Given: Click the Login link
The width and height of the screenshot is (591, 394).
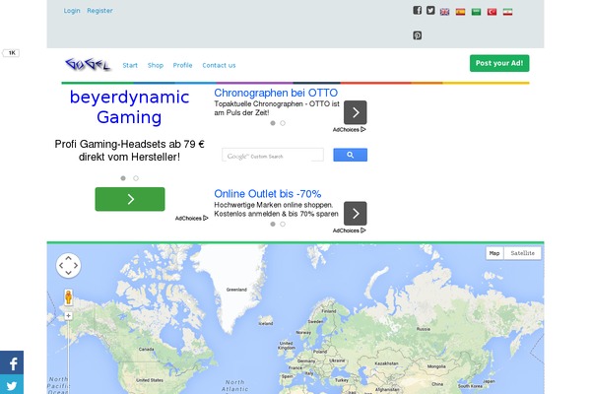Looking at the screenshot, I should coord(72,11).
